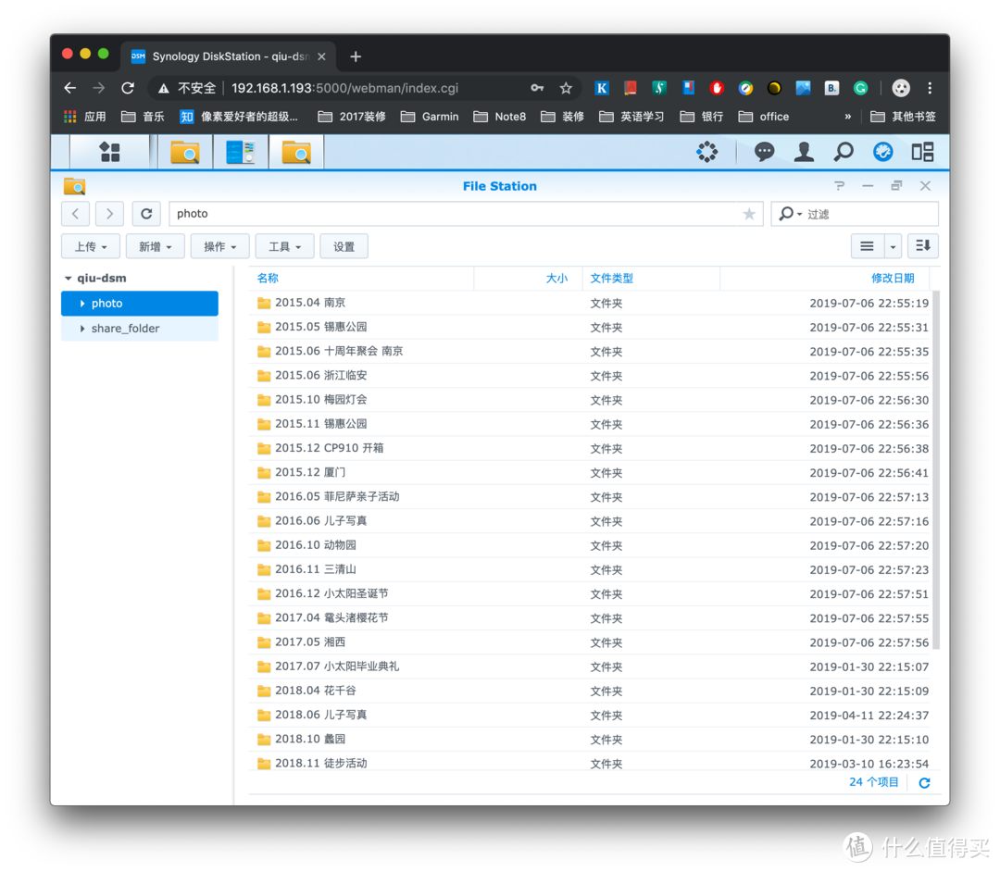
Task: Open File Station help via the question mark
Action: click(839, 185)
